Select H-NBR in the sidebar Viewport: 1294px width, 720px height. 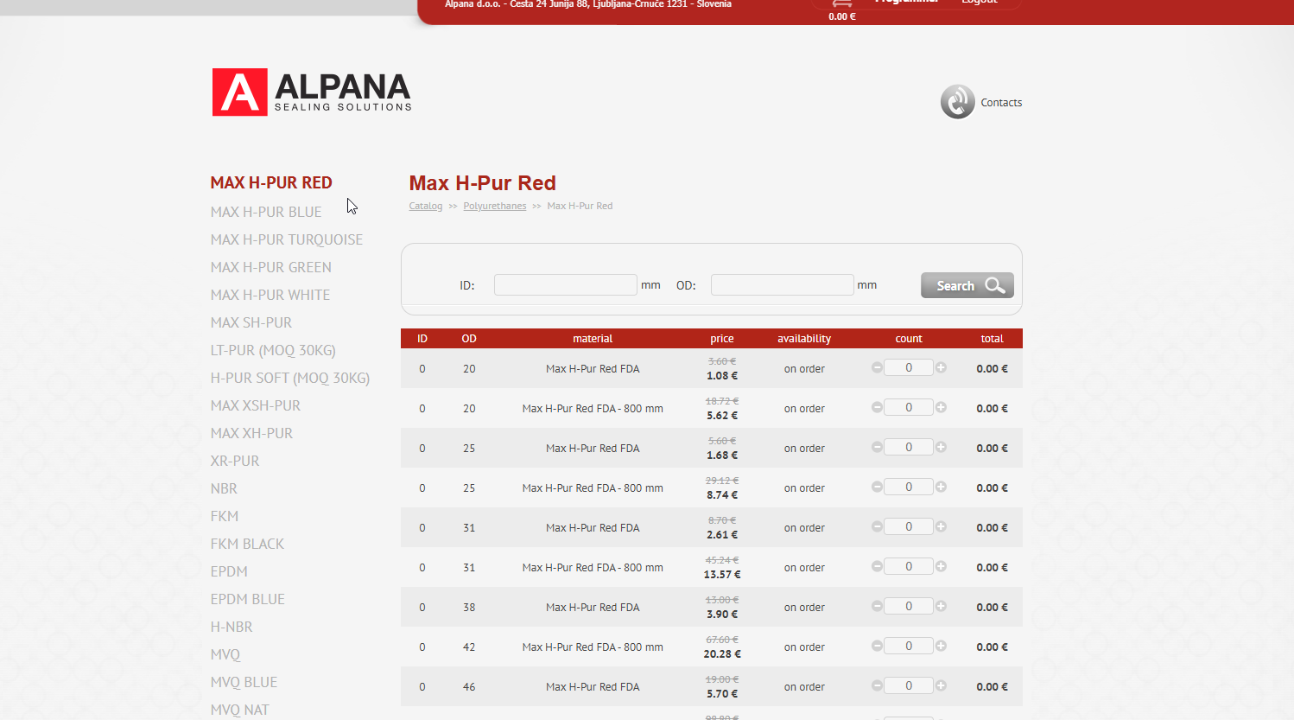click(232, 627)
